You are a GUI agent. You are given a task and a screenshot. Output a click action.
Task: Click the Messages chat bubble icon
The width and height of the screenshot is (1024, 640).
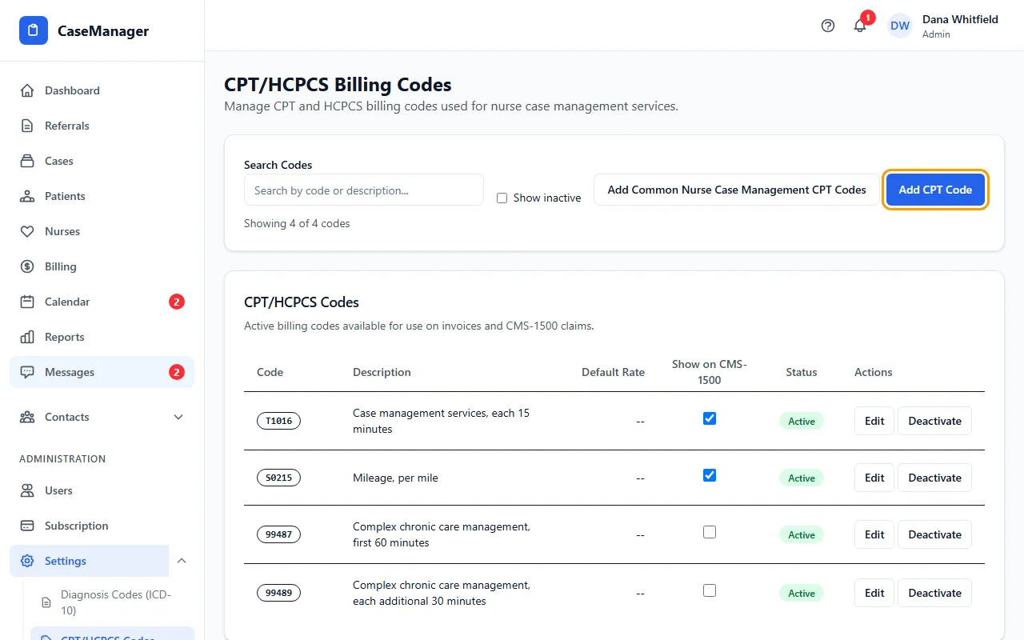coord(27,372)
